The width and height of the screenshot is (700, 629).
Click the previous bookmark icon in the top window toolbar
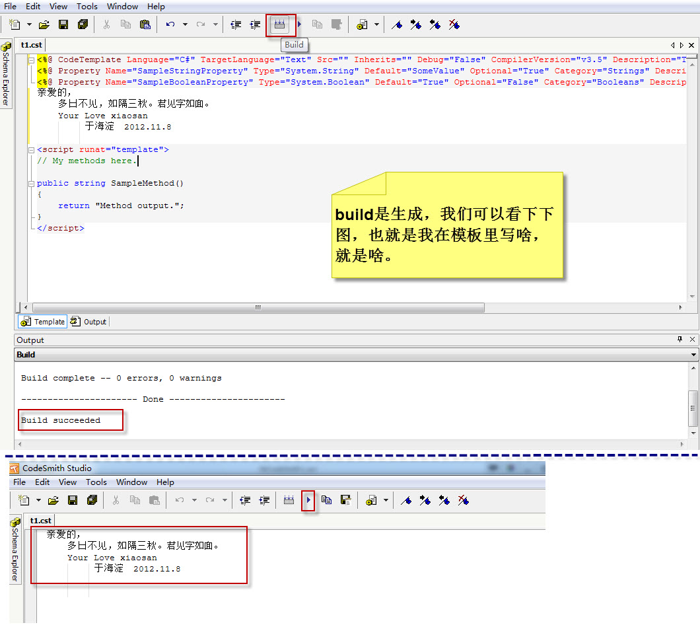click(x=435, y=24)
